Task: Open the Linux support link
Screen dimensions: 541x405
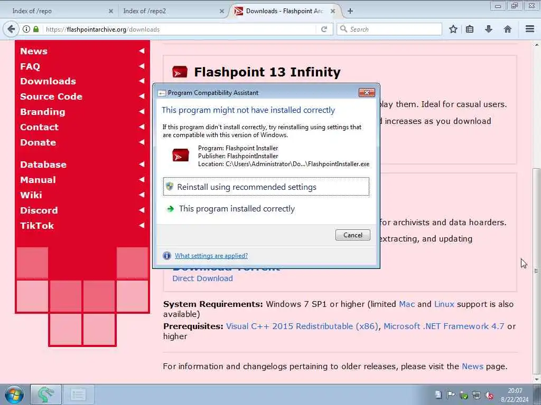Action: [x=444, y=304]
